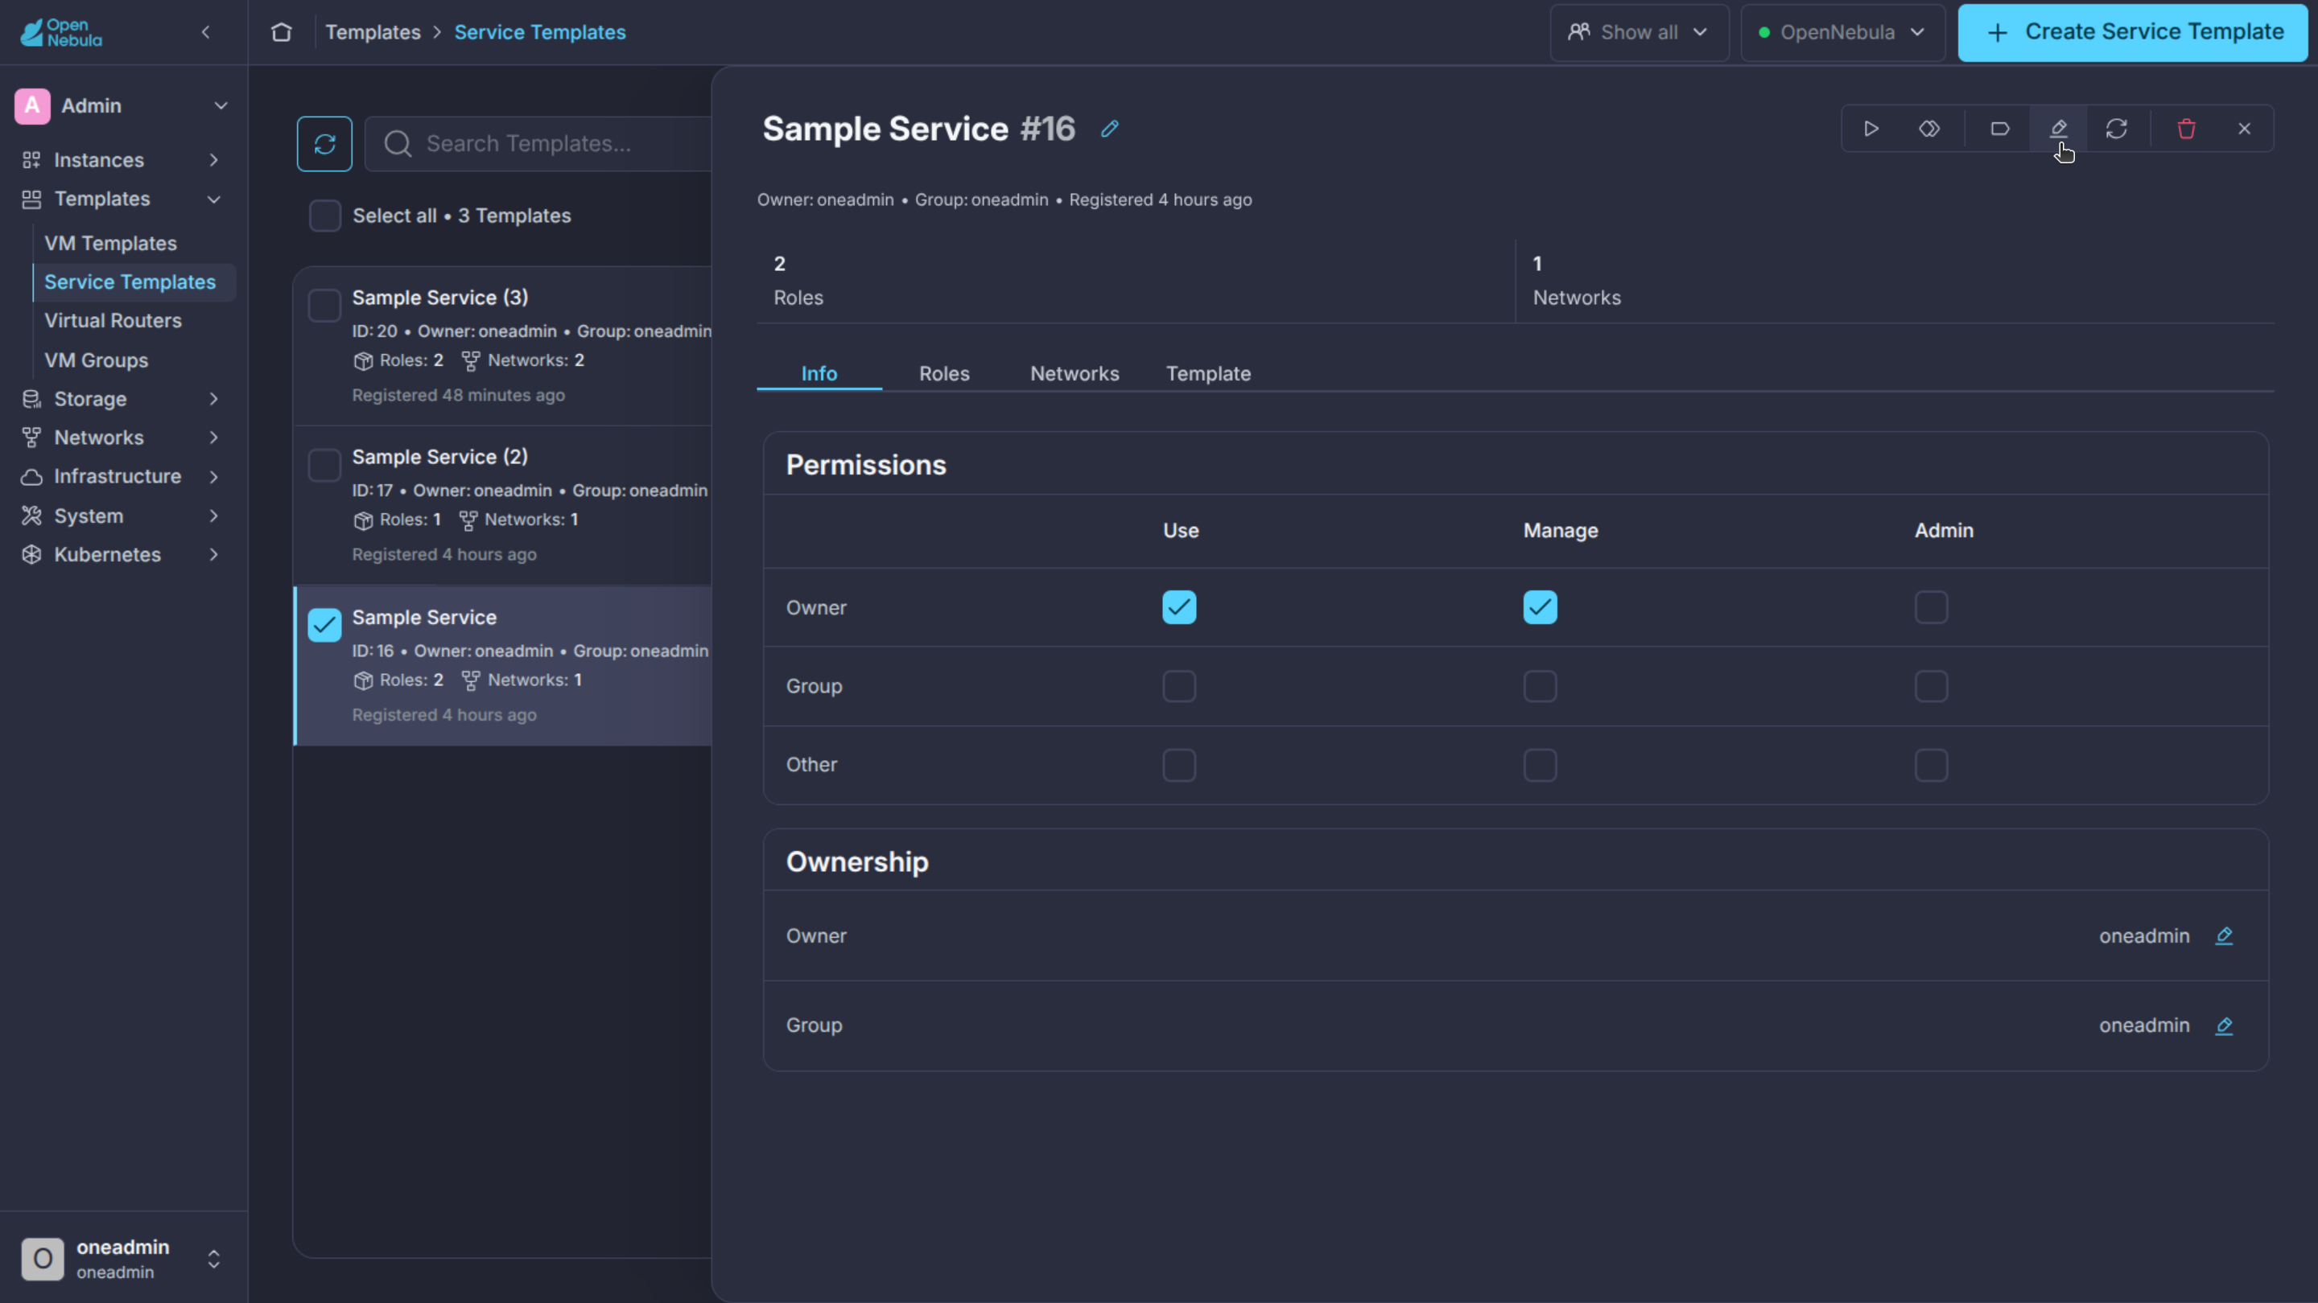The height and width of the screenshot is (1303, 2318).
Task: Click the refresh icon in detail toolbar
Action: click(2117, 129)
